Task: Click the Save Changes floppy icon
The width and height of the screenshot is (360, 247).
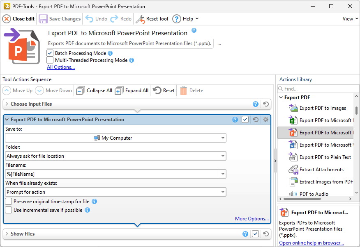Action: tap(43, 19)
